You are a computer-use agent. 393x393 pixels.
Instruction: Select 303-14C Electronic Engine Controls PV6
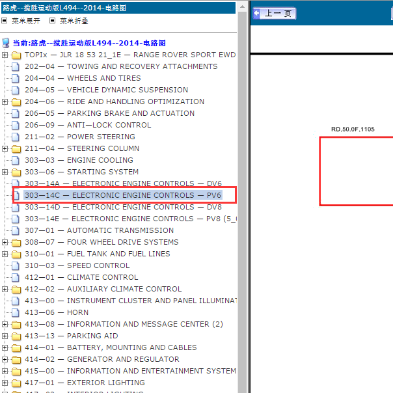coord(123,195)
